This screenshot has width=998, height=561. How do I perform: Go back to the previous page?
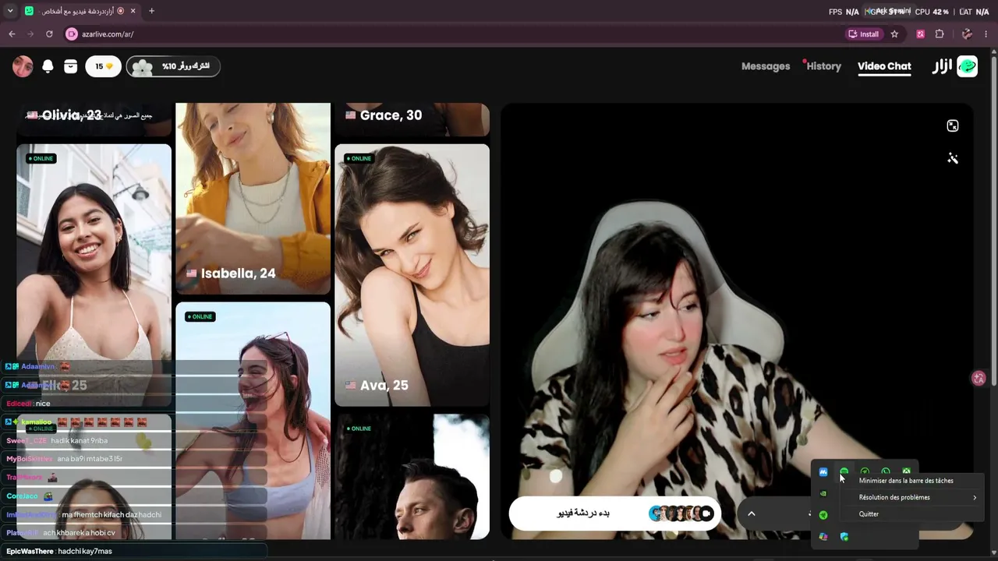[x=12, y=34]
